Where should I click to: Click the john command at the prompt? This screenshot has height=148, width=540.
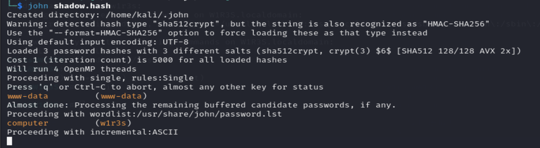click(38, 6)
